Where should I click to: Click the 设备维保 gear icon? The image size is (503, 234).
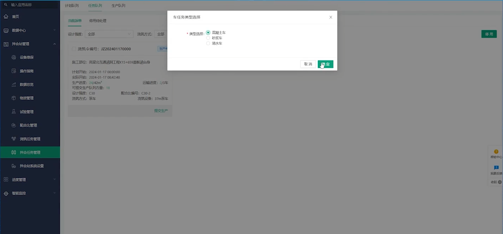point(14,57)
